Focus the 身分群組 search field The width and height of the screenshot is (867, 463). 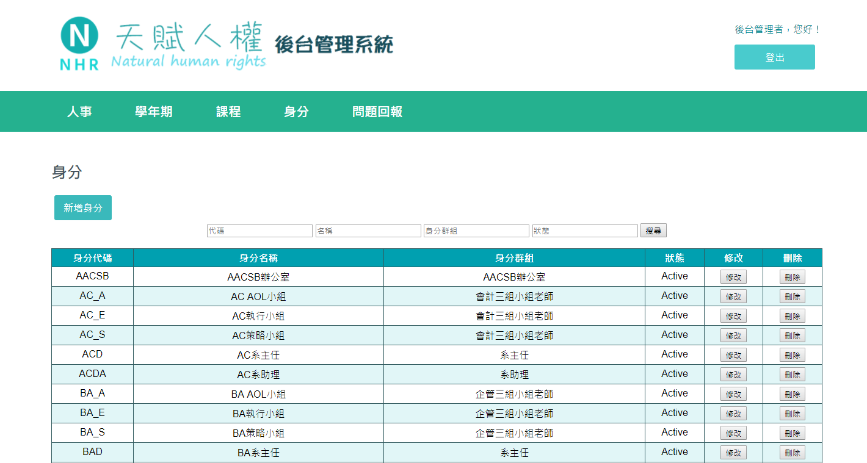tap(476, 231)
